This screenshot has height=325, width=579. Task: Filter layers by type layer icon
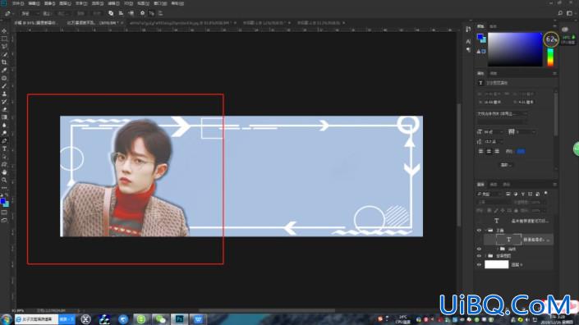coord(523,194)
